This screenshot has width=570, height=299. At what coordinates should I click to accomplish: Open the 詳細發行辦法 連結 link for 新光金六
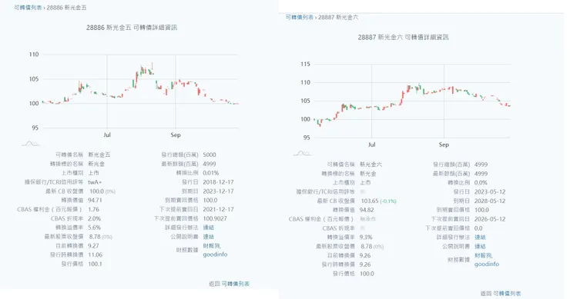[480, 238]
